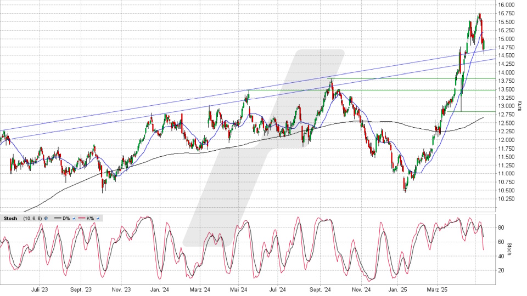Click the 12.750 price axis label
Screen dimensions: 527x296
pyautogui.click(x=506, y=115)
